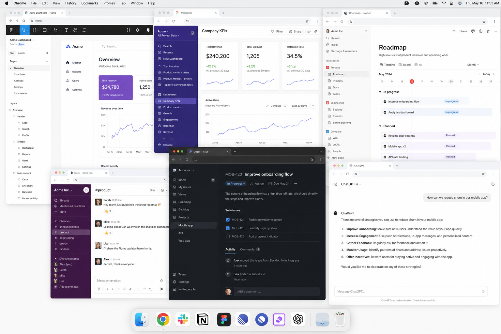Insert a link in Slack composer

coord(131,289)
